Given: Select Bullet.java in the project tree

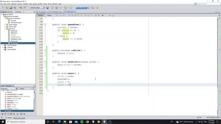Looking at the screenshot, I should click(14, 31).
